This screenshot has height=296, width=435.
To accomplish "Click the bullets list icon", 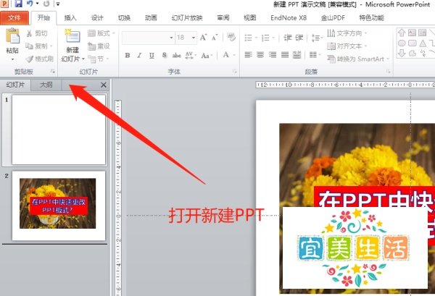I will (248, 38).
